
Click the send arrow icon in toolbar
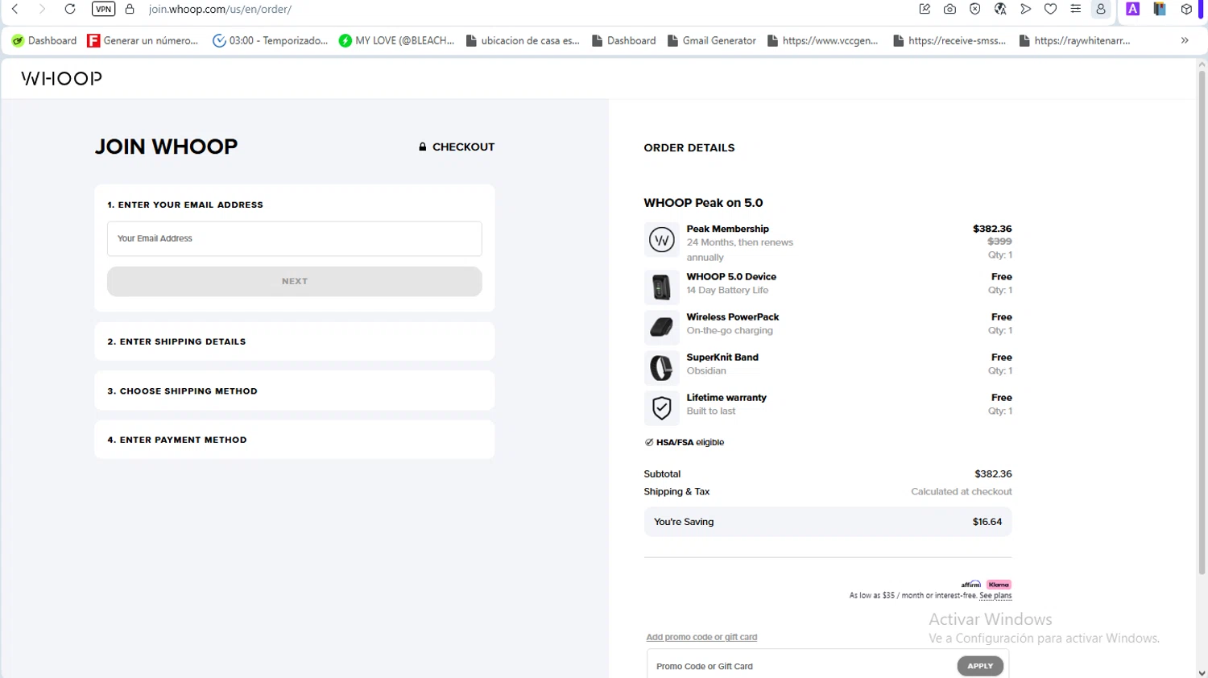point(1025,10)
